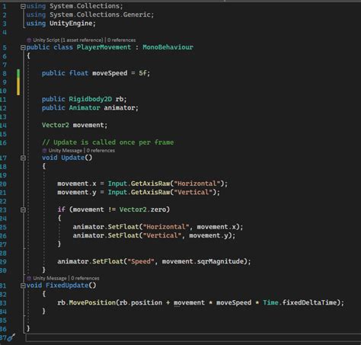Screen dimensions: 361x345
Task: Click the "Vertical" string in SetFloat
Action: [162, 235]
